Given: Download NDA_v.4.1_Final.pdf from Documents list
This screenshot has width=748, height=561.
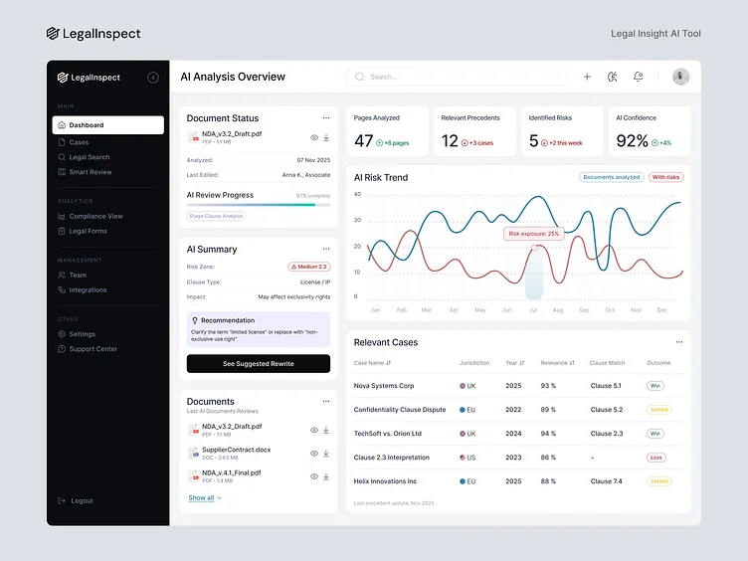Looking at the screenshot, I should [326, 476].
